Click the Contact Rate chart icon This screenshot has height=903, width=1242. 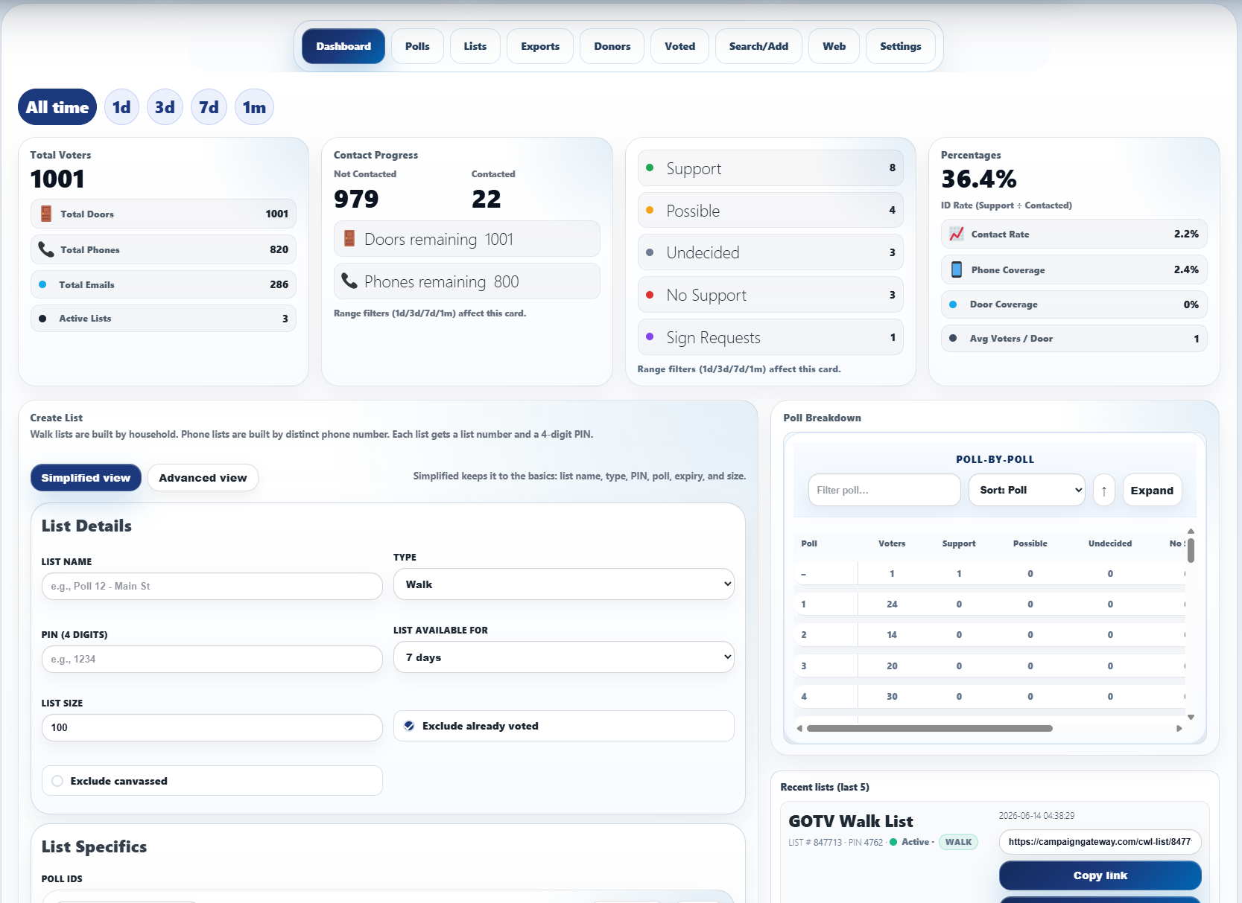click(957, 234)
